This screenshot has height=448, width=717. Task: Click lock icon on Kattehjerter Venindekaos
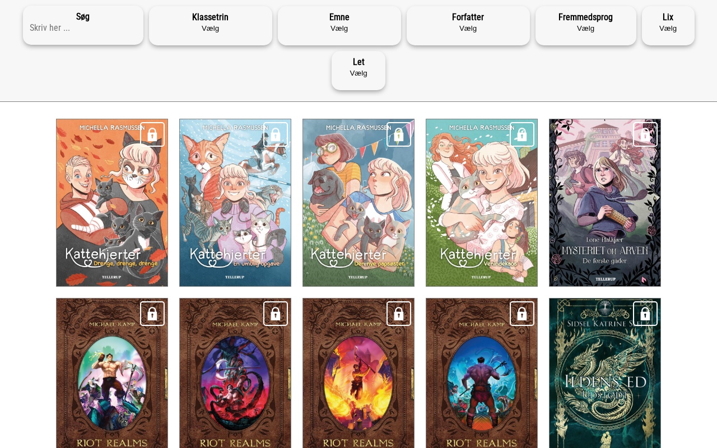pyautogui.click(x=522, y=134)
